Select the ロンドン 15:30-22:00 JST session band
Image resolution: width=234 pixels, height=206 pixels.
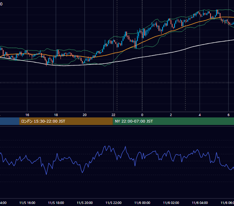click(66, 121)
